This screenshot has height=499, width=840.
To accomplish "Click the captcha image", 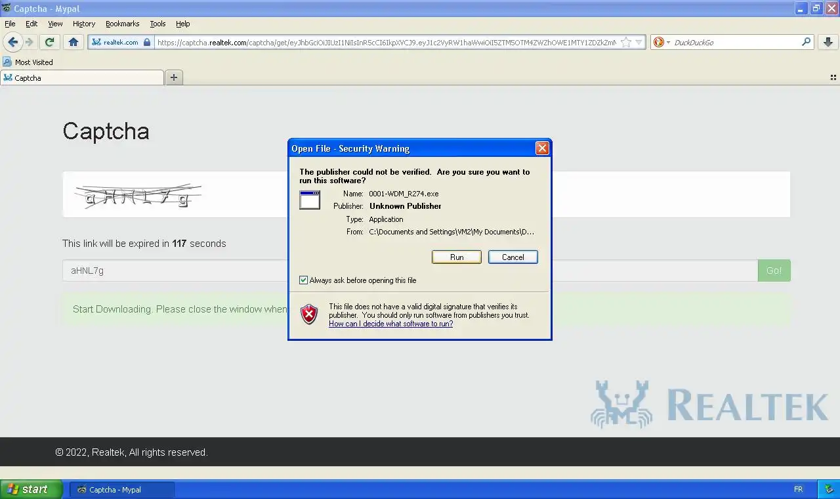I will pyautogui.click(x=138, y=196).
